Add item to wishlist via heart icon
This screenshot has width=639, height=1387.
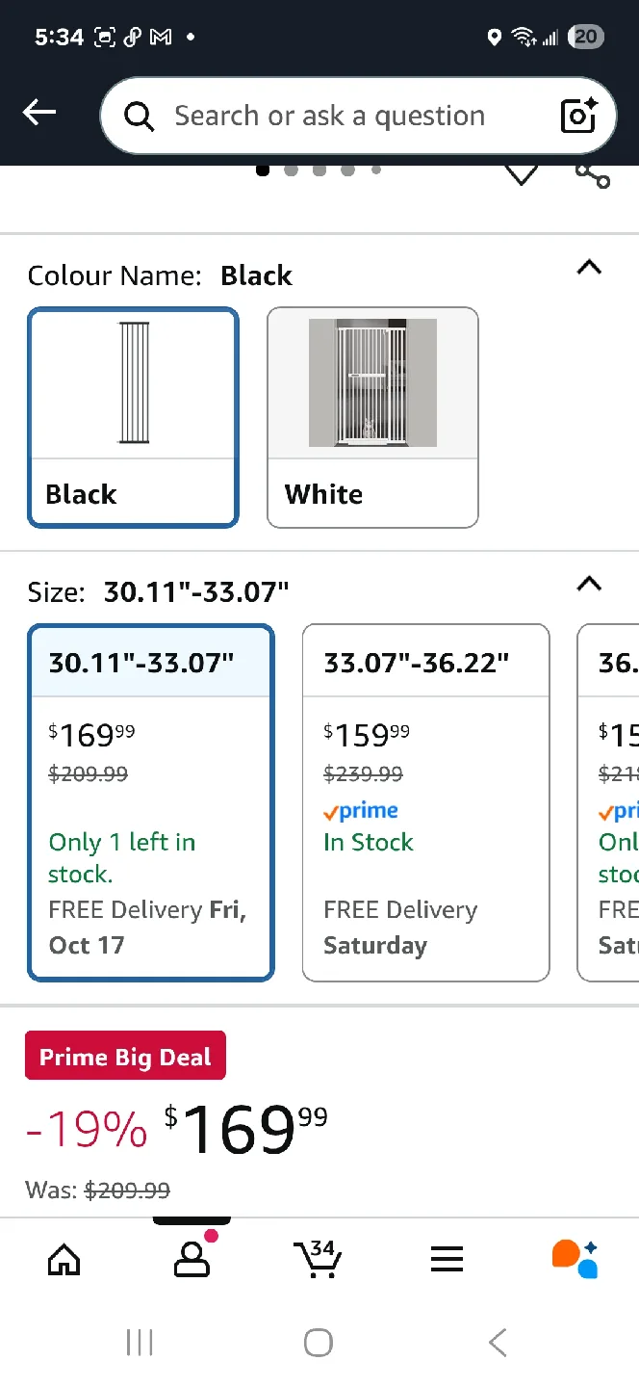[x=521, y=173]
